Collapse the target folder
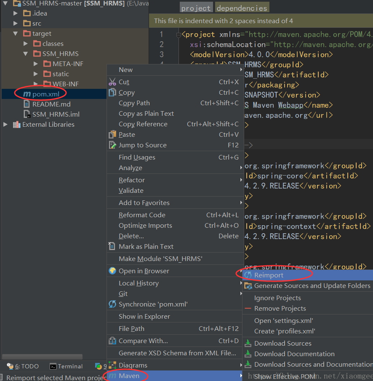Screen dimensions: 373x381 (16, 34)
